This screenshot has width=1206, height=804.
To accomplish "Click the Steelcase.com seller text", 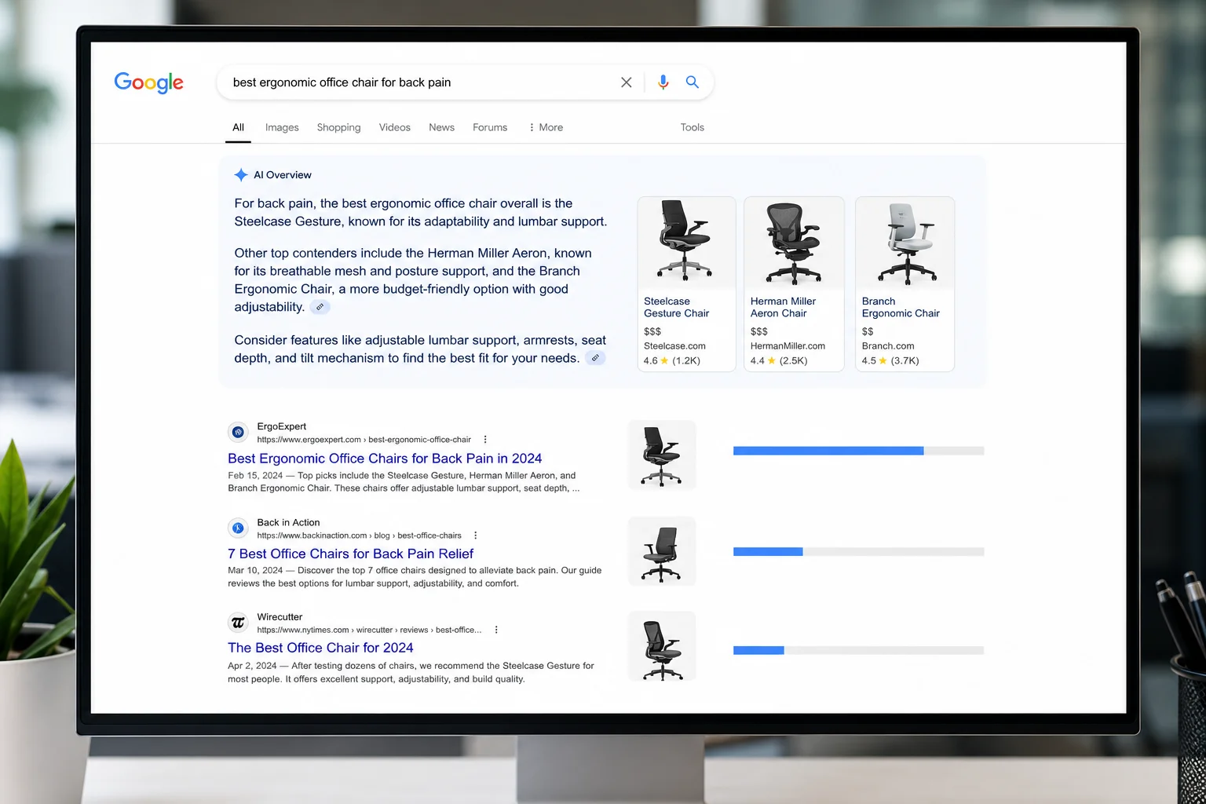I will 674,345.
